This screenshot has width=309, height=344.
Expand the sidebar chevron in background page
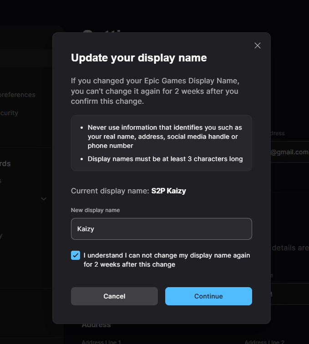(44, 199)
